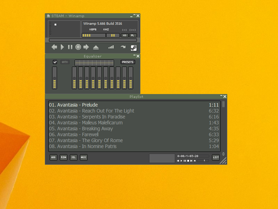The height and width of the screenshot is (209, 278).
Task: Click the visualization area in main window
Action: [x=64, y=29]
